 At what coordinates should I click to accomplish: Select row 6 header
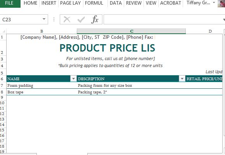pos(3,79)
